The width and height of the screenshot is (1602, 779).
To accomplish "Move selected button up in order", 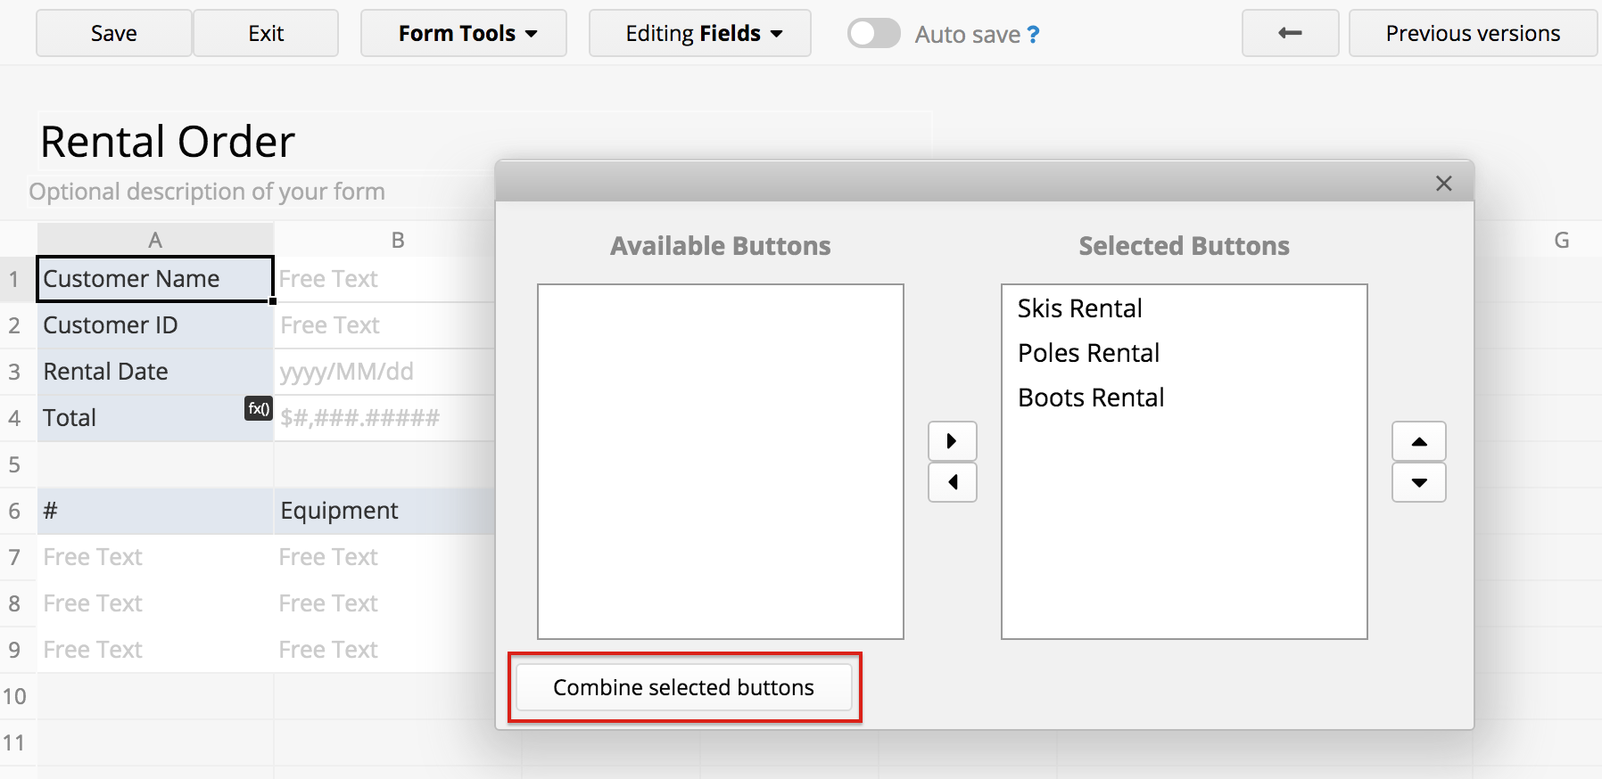I will point(1418,441).
